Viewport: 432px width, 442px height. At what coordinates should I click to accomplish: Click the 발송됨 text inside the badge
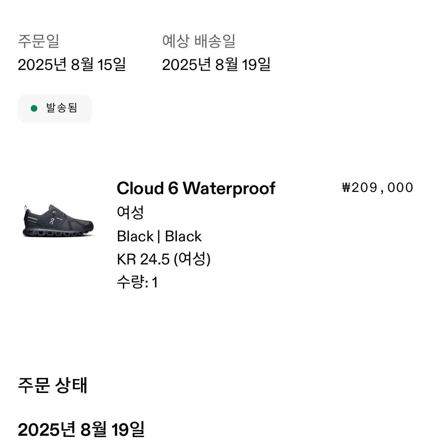(62, 108)
